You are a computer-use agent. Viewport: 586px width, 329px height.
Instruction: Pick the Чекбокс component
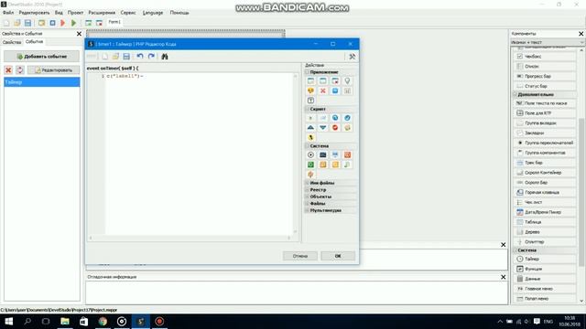click(x=545, y=57)
